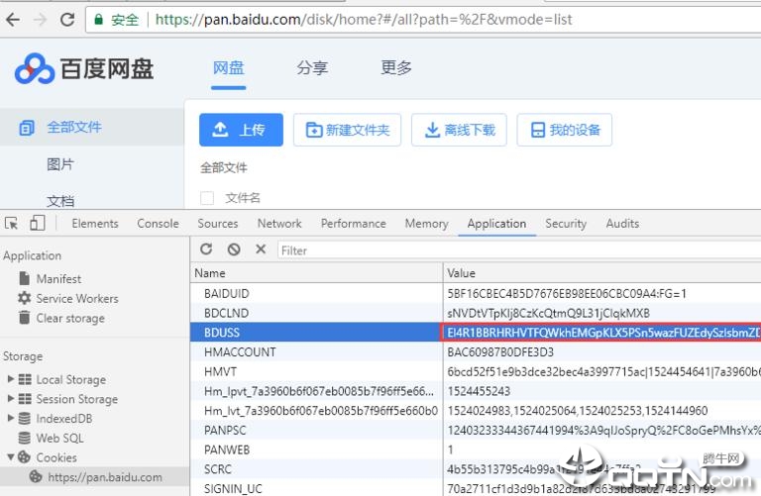
Task: Select Manifest in the Application panel
Action: tap(58, 279)
